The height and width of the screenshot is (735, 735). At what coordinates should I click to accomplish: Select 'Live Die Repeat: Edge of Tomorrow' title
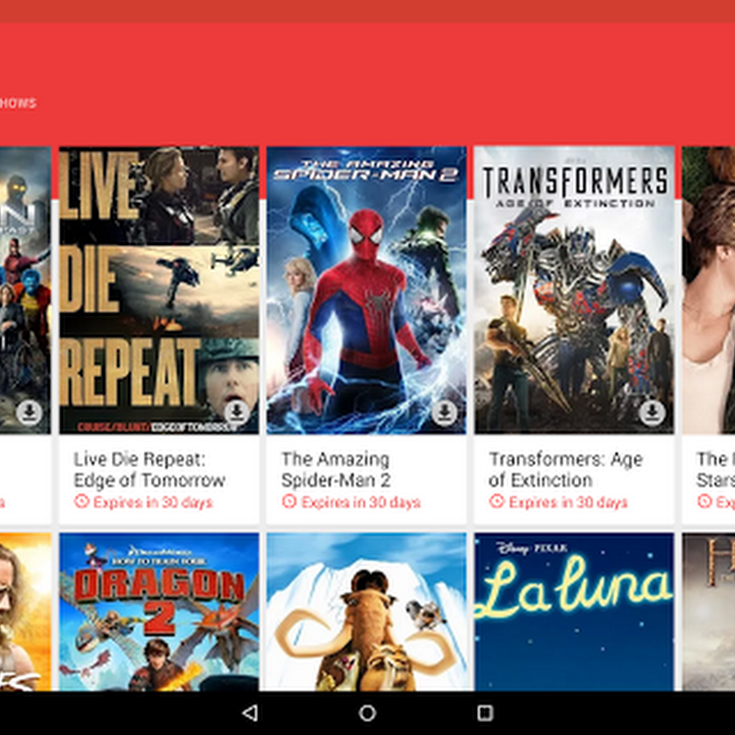149,470
